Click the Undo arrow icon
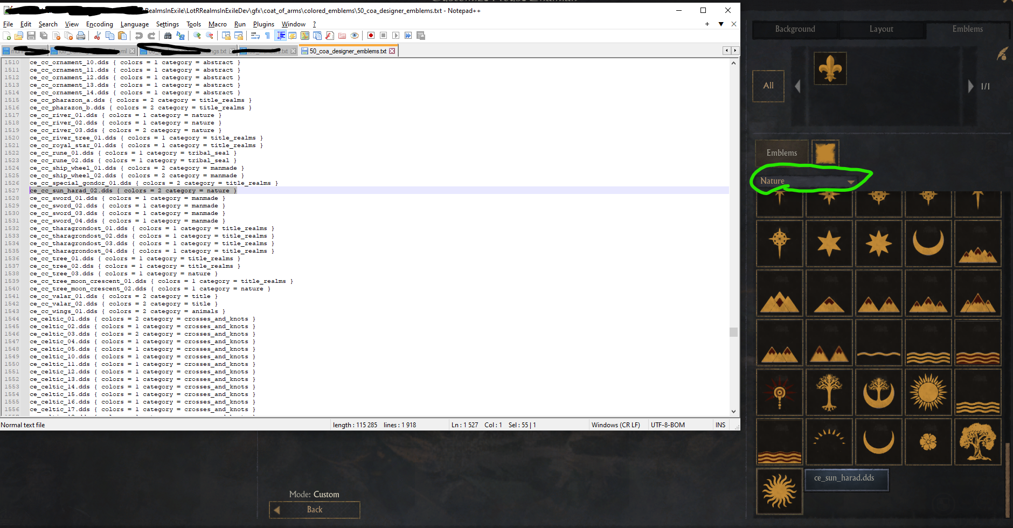Image resolution: width=1013 pixels, height=528 pixels. click(x=139, y=36)
